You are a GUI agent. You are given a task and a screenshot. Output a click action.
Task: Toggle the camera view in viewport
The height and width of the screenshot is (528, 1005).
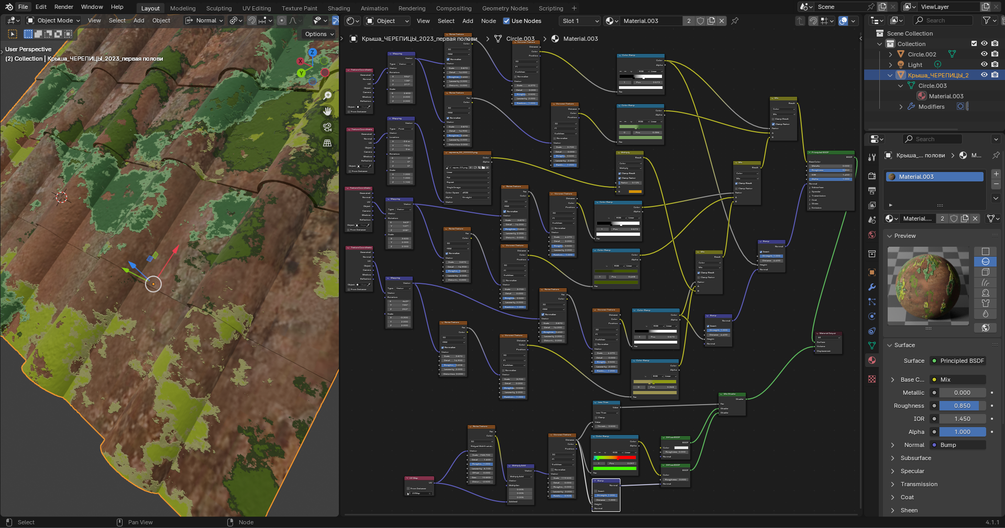tap(327, 127)
